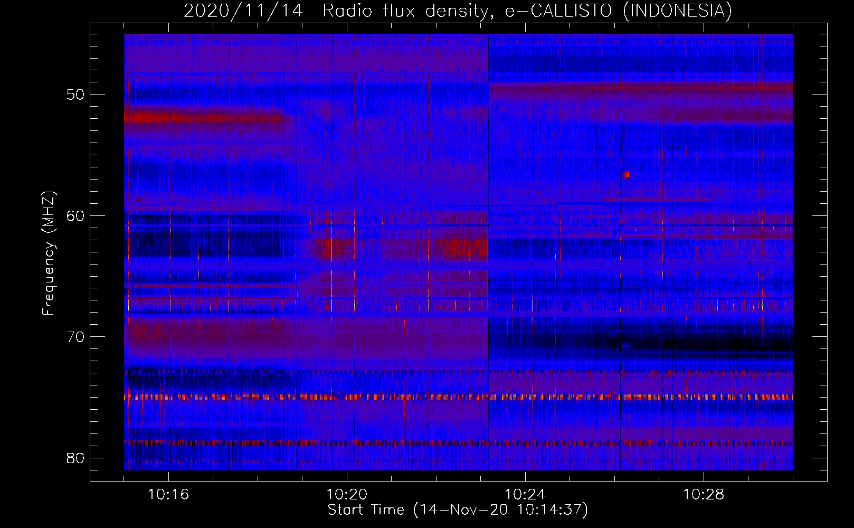Click the "Start Time (14-Nov-20 10:14:37)" label
The image size is (854, 528).
458,510
